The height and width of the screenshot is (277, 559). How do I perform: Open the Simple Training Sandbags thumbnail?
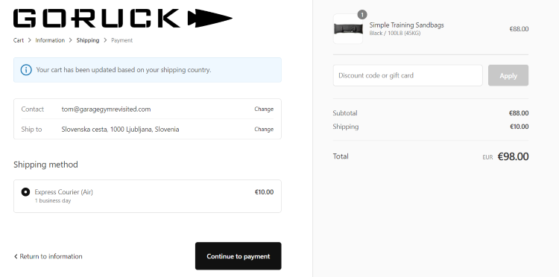pyautogui.click(x=348, y=29)
